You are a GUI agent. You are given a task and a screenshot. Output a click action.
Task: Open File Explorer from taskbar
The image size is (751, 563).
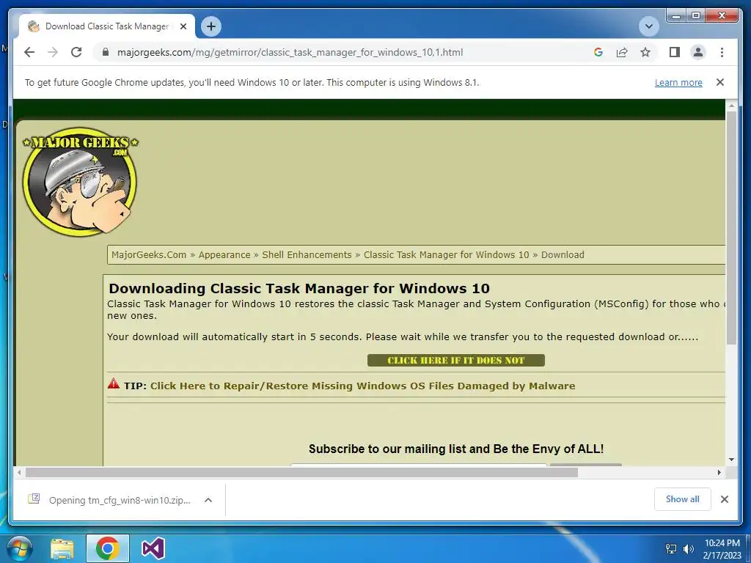62,548
